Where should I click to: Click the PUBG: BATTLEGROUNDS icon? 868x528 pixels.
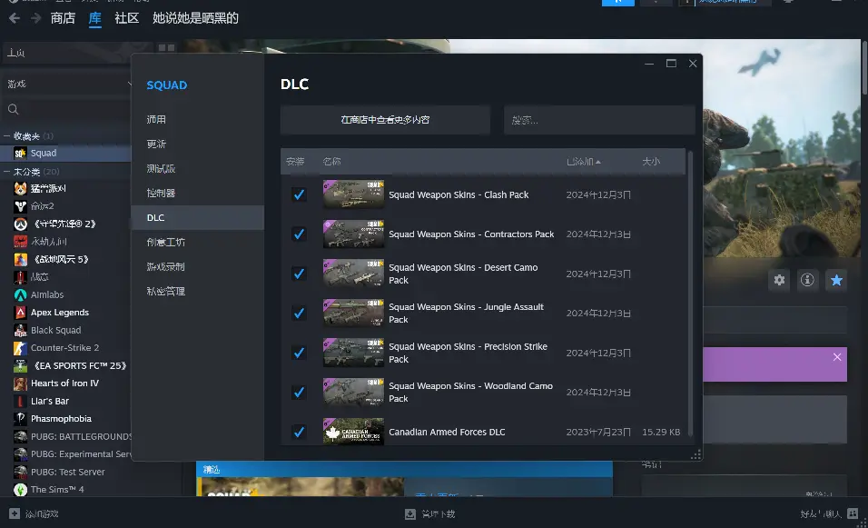(21, 436)
